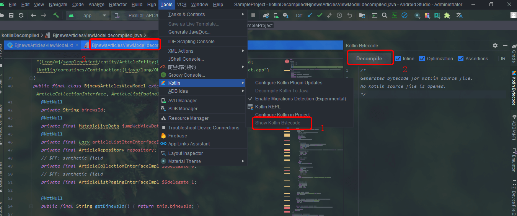
Task: Click the Save All toolbar icon
Action: point(11,16)
